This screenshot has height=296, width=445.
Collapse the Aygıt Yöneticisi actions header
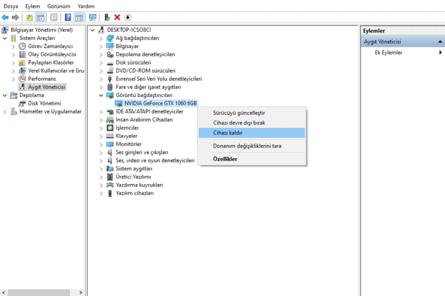tap(440, 41)
